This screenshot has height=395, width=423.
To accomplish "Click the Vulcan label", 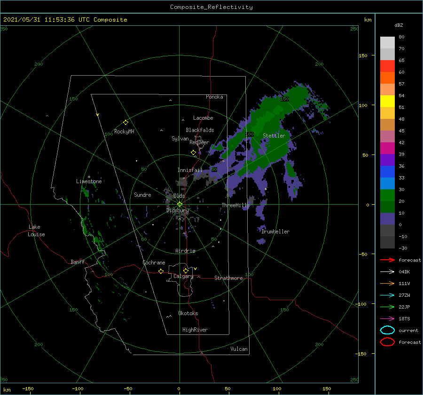I will click(239, 349).
